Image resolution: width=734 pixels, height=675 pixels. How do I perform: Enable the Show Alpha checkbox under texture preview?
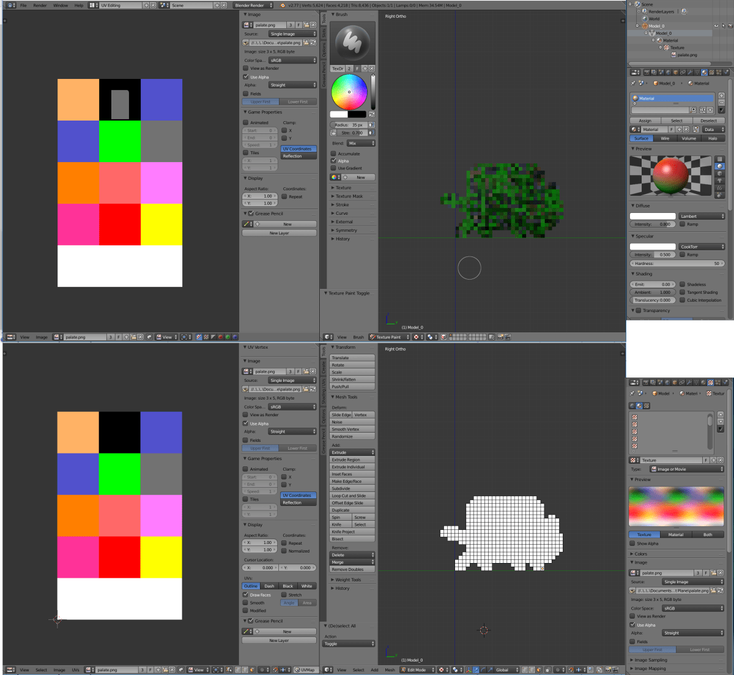tap(632, 543)
